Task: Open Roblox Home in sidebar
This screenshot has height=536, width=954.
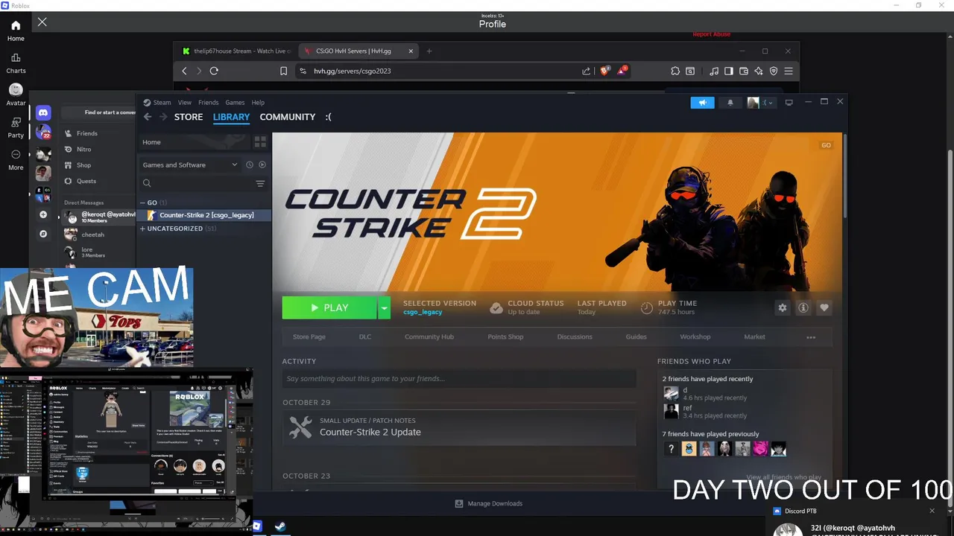Action: coord(16,31)
